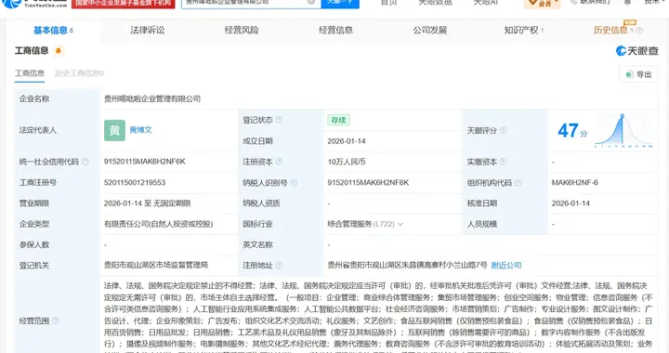Image resolution: width=669 pixels, height=353 pixels.
Task: Click the bell icon beside 工商信息 heading
Action: click(59, 51)
